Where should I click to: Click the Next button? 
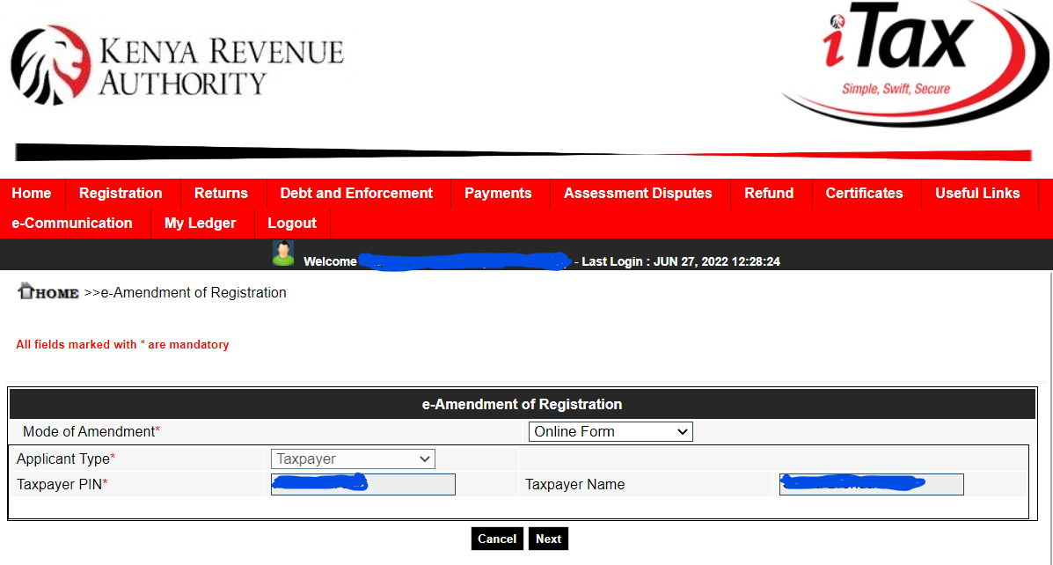[x=548, y=538]
